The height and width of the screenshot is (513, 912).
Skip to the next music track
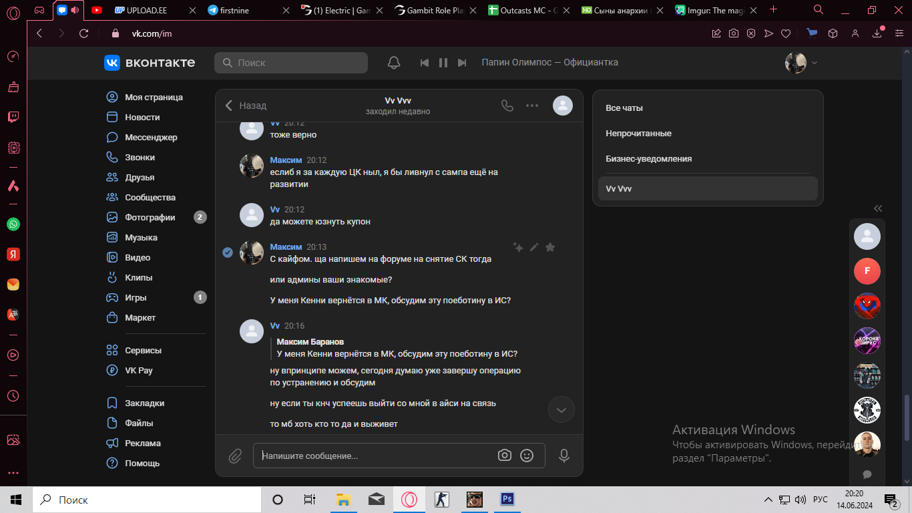pos(462,63)
